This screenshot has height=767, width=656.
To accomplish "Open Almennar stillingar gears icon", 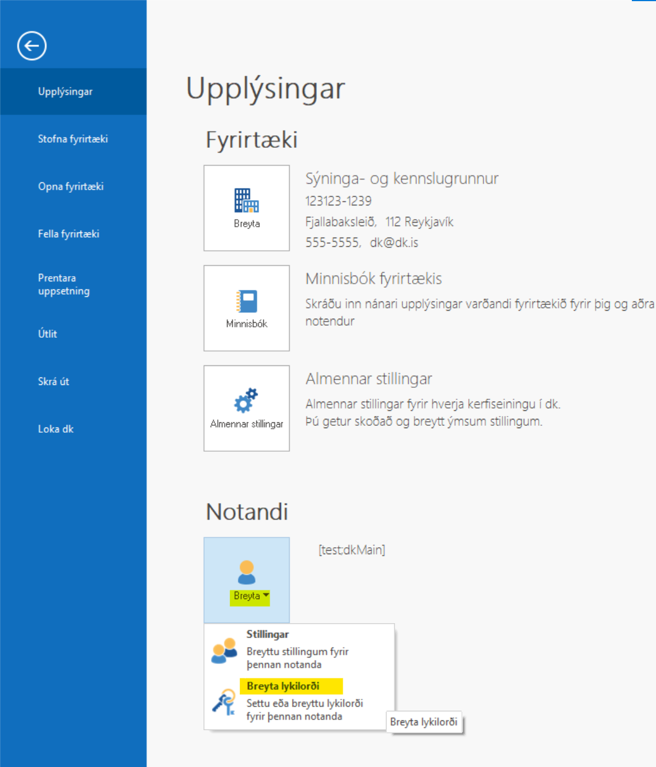I will (246, 400).
